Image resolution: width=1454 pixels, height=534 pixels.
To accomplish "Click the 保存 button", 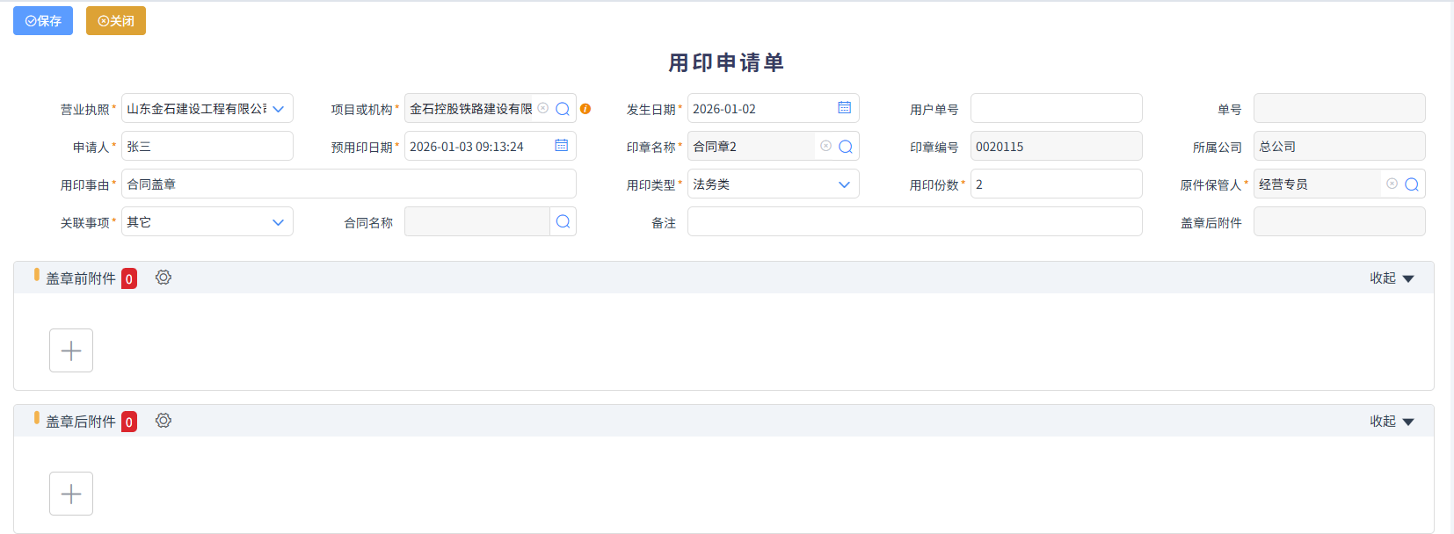I will [x=43, y=21].
